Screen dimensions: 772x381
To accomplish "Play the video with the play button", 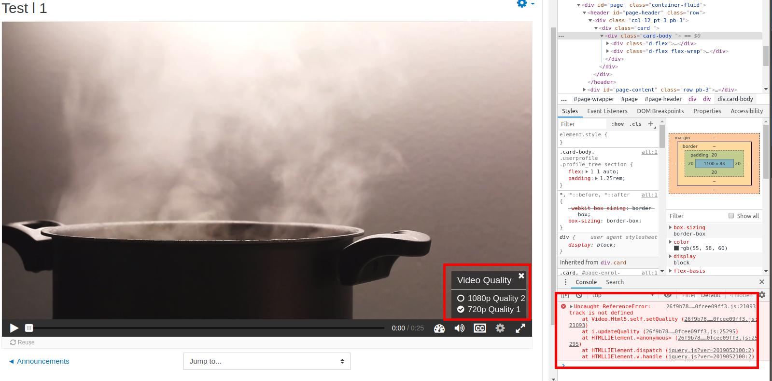I will tap(14, 328).
